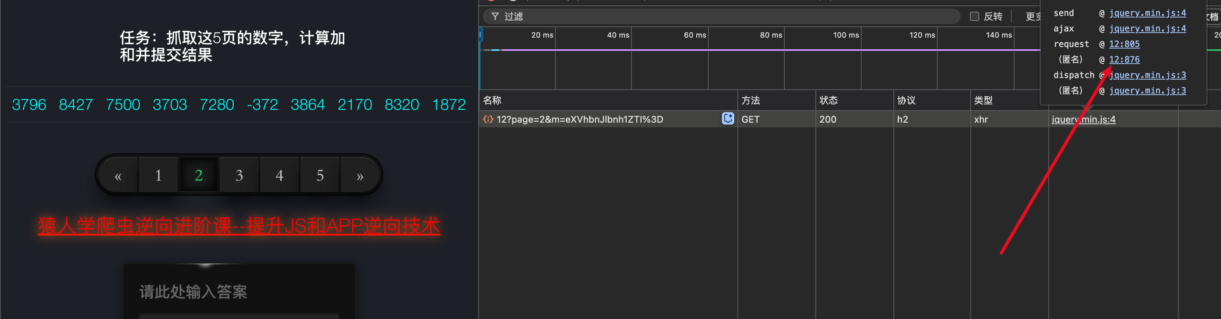The image size is (1221, 319).
Task: Go to next page with » arrow
Action: coord(360,176)
